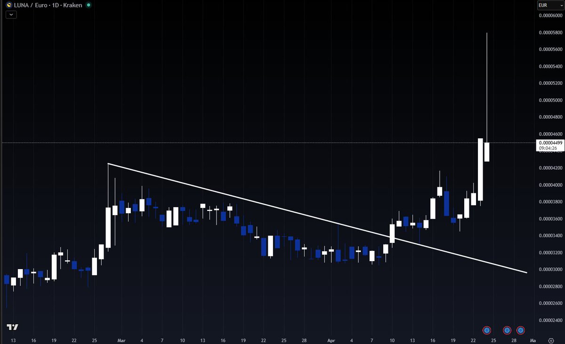The height and width of the screenshot is (344, 565).
Task: Click price axis label 0.00002400
Action: pos(550,320)
